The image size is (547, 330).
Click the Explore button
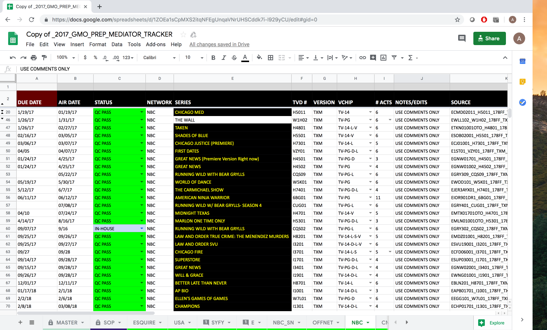[x=491, y=323]
